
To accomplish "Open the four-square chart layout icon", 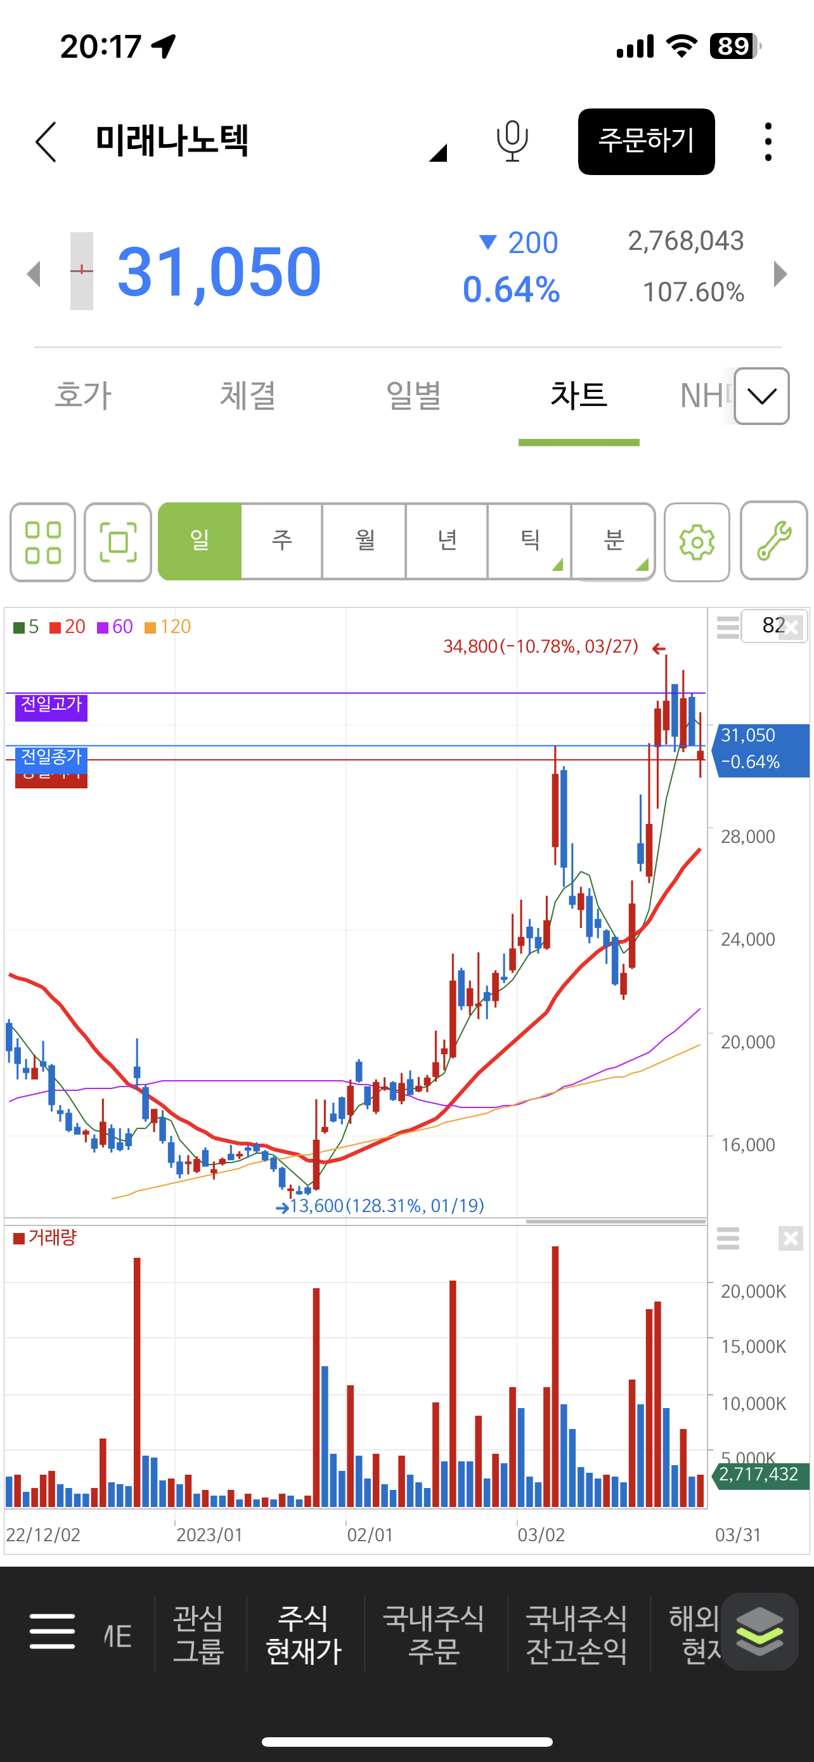I will tap(42, 542).
